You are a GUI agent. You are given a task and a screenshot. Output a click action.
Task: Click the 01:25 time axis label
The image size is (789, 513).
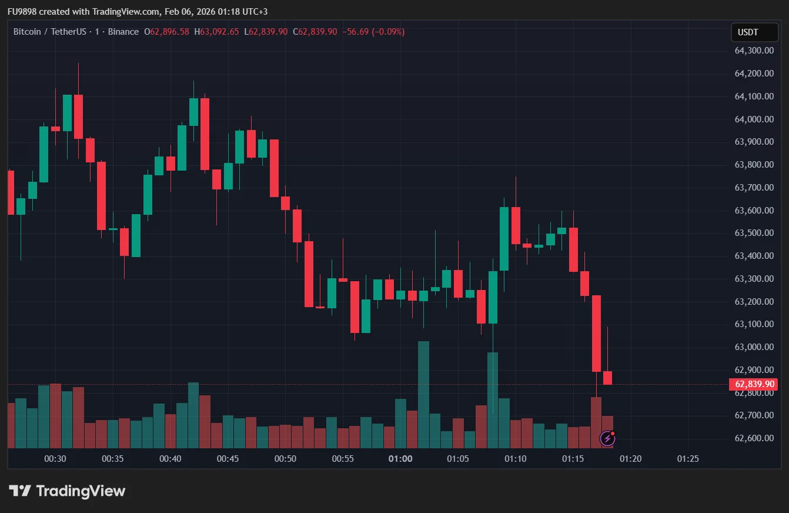pos(688,458)
